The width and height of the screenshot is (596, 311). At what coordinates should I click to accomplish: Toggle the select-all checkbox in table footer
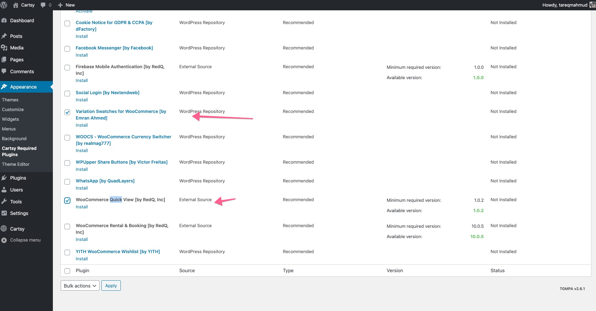pos(67,271)
